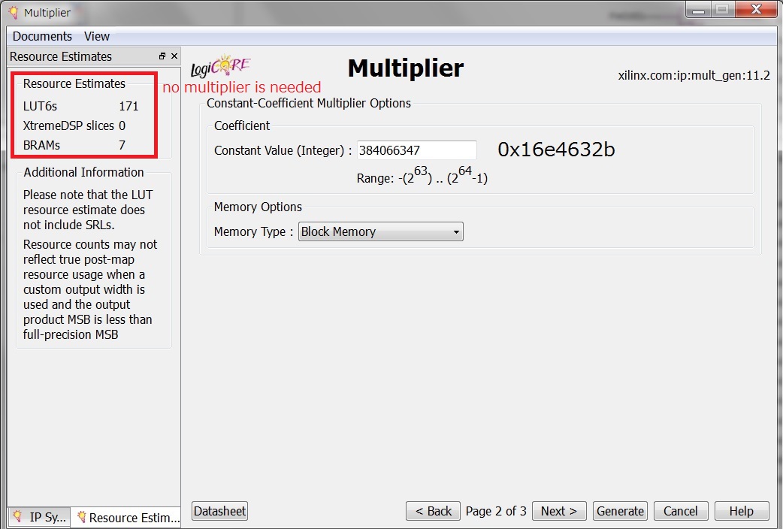Click the 'Memory Type :' label
This screenshot has height=529, width=783.
coord(253,231)
